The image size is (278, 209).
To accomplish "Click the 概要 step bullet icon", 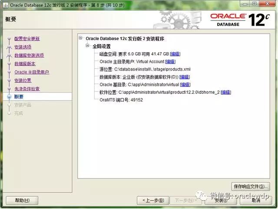I will click(9, 97).
